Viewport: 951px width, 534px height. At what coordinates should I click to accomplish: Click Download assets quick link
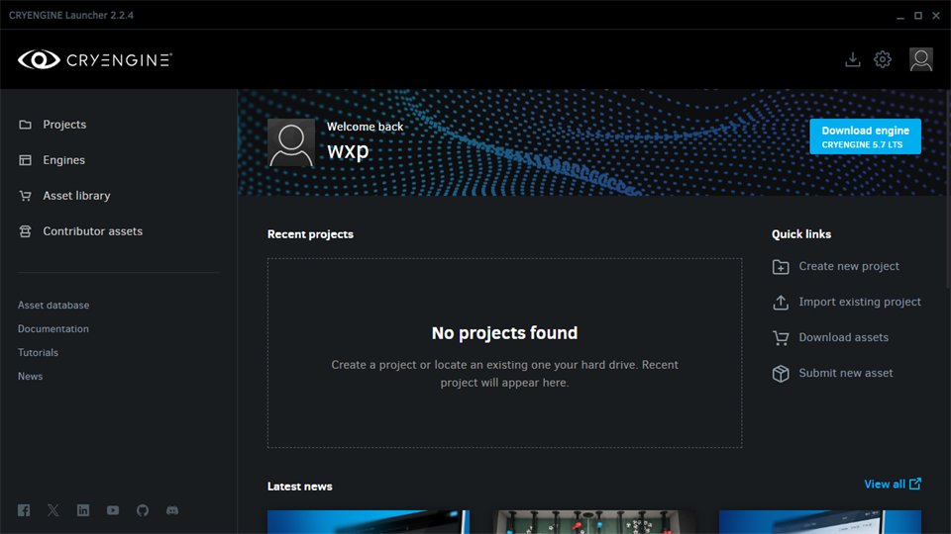point(830,337)
